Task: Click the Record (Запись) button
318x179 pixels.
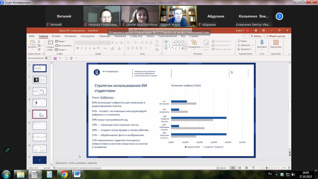Action: point(256,36)
